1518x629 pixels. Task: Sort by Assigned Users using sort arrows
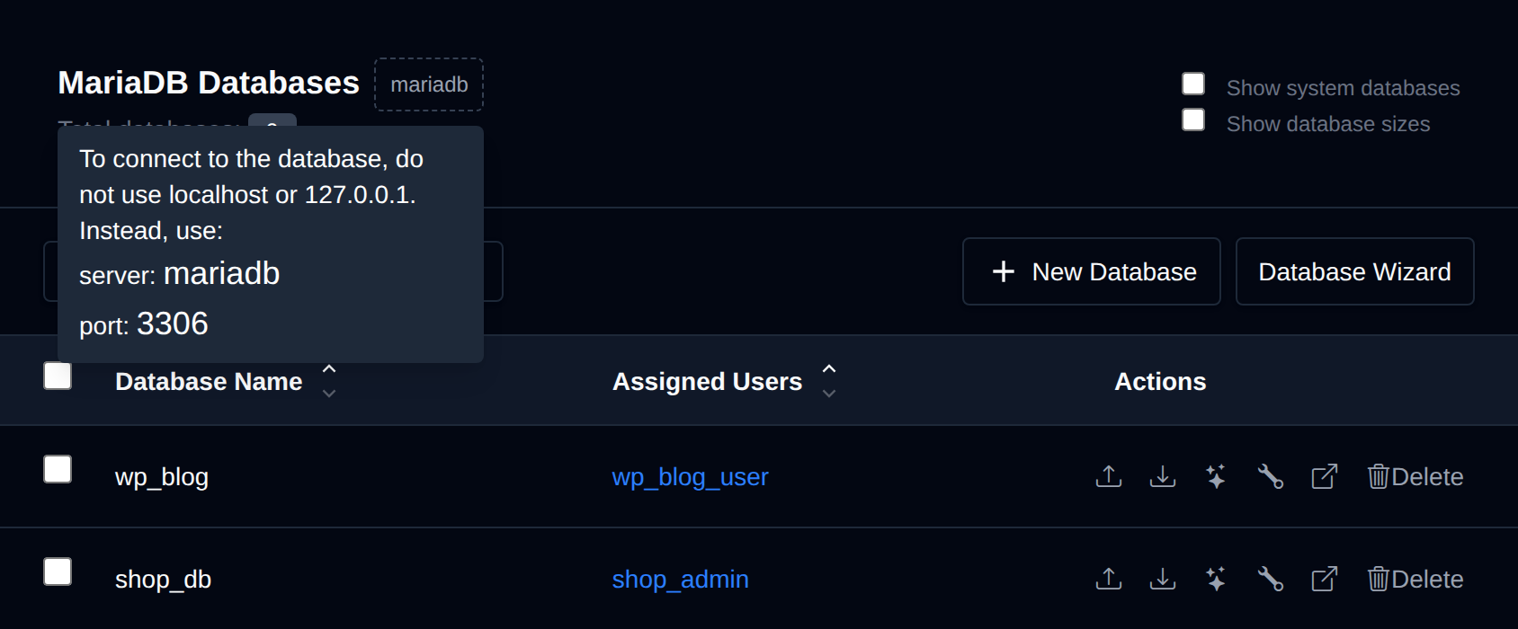(829, 381)
